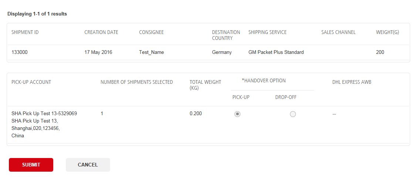Click the DHL Express AWB column header
This screenshot has height=182, width=412.
click(352, 82)
